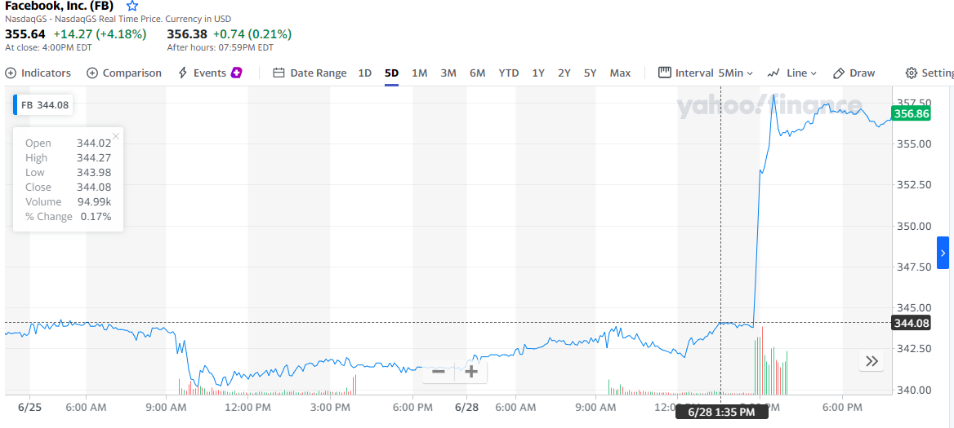Viewport: 954px width, 428px height.
Task: Select the 2Y range
Action: [x=564, y=73]
